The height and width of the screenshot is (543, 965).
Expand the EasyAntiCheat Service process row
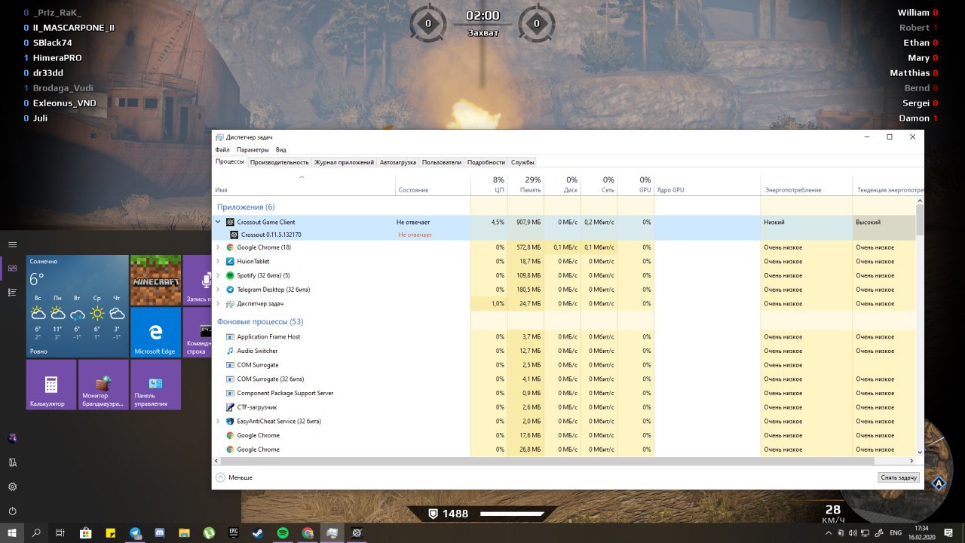[219, 421]
